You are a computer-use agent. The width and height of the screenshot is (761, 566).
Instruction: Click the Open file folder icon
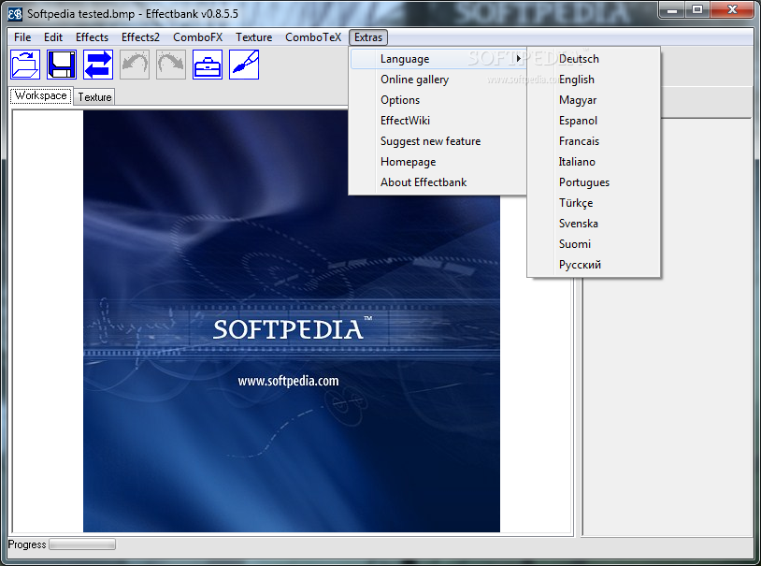(25, 65)
